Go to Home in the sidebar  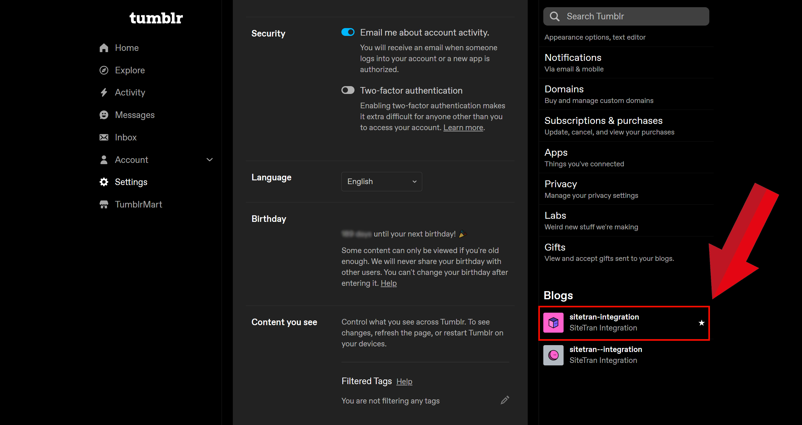pos(127,48)
